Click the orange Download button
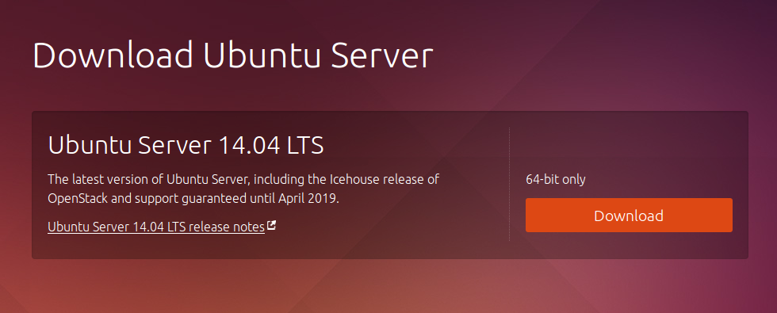 [629, 215]
